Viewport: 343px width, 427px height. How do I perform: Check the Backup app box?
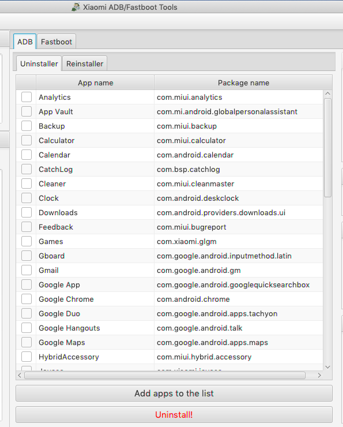click(x=27, y=126)
